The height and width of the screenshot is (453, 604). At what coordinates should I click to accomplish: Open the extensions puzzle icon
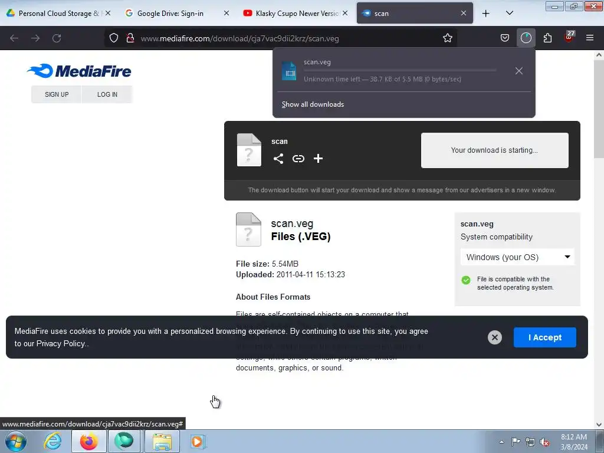tap(547, 38)
